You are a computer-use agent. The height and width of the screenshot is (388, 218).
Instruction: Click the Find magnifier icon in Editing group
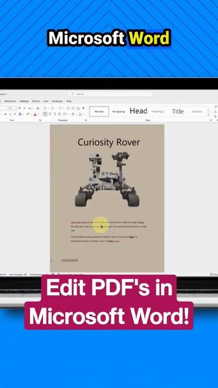pyautogui.click(x=216, y=107)
